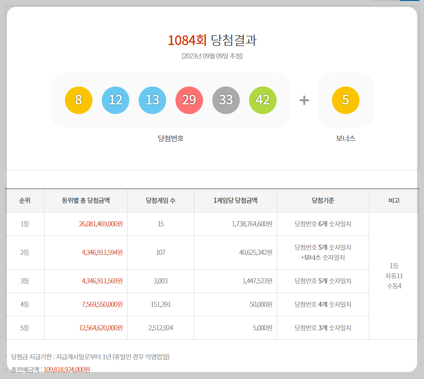Click the plus sign before bonus ball

pyautogui.click(x=304, y=100)
